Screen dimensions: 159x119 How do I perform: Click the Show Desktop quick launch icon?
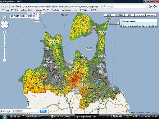[x=11, y=117]
